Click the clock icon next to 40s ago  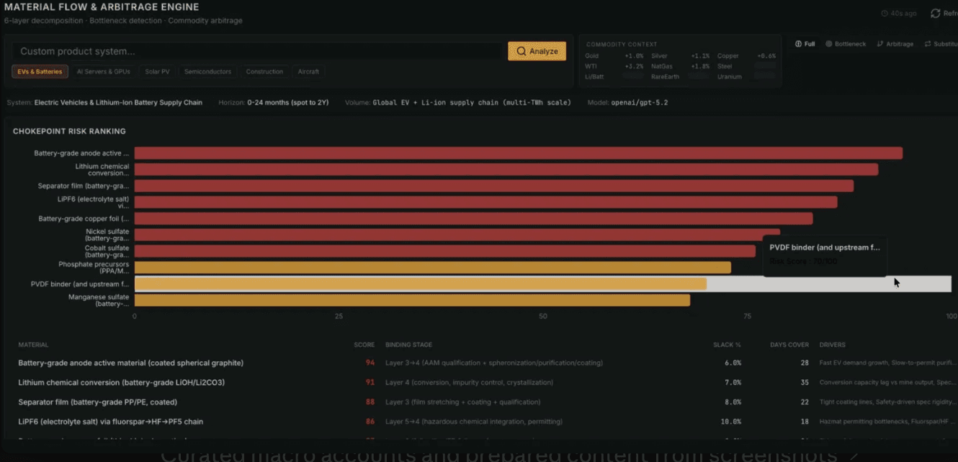click(885, 12)
